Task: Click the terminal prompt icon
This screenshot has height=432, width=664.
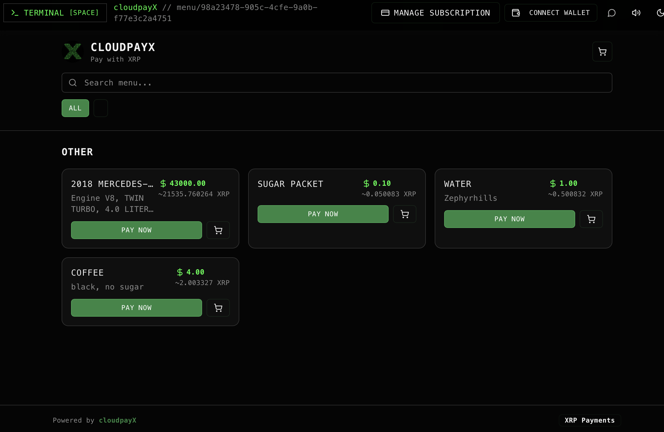Action: (x=15, y=12)
